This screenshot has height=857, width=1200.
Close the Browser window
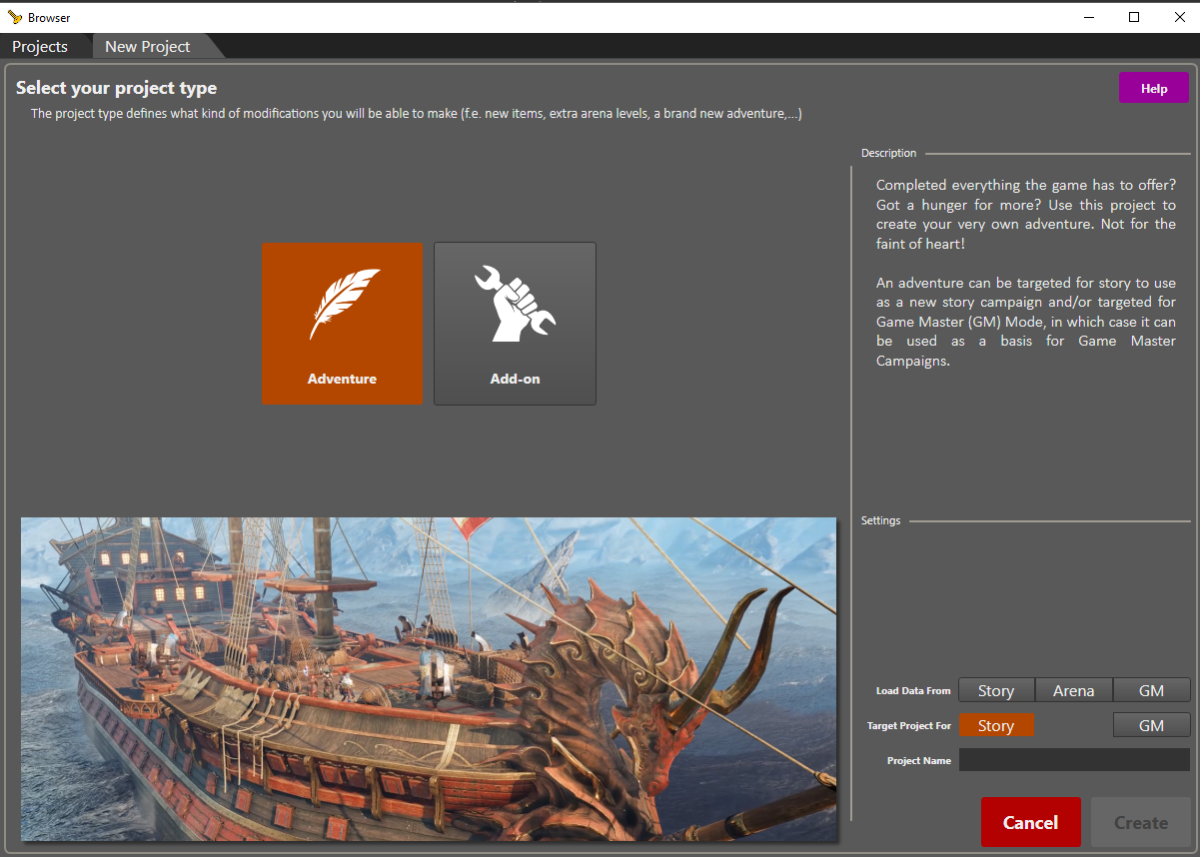pyautogui.click(x=1178, y=17)
